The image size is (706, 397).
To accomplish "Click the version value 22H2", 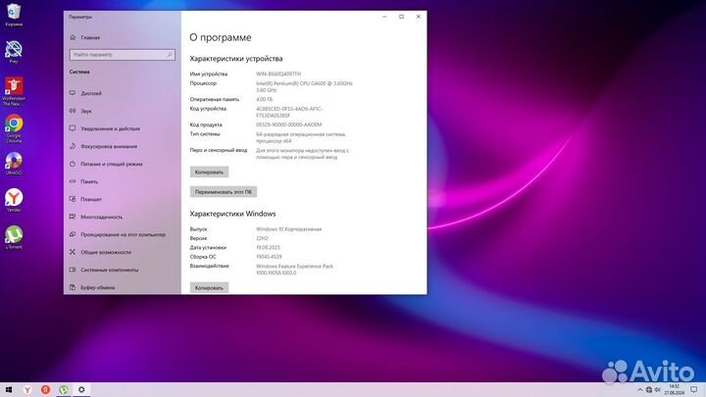I will click(262, 238).
